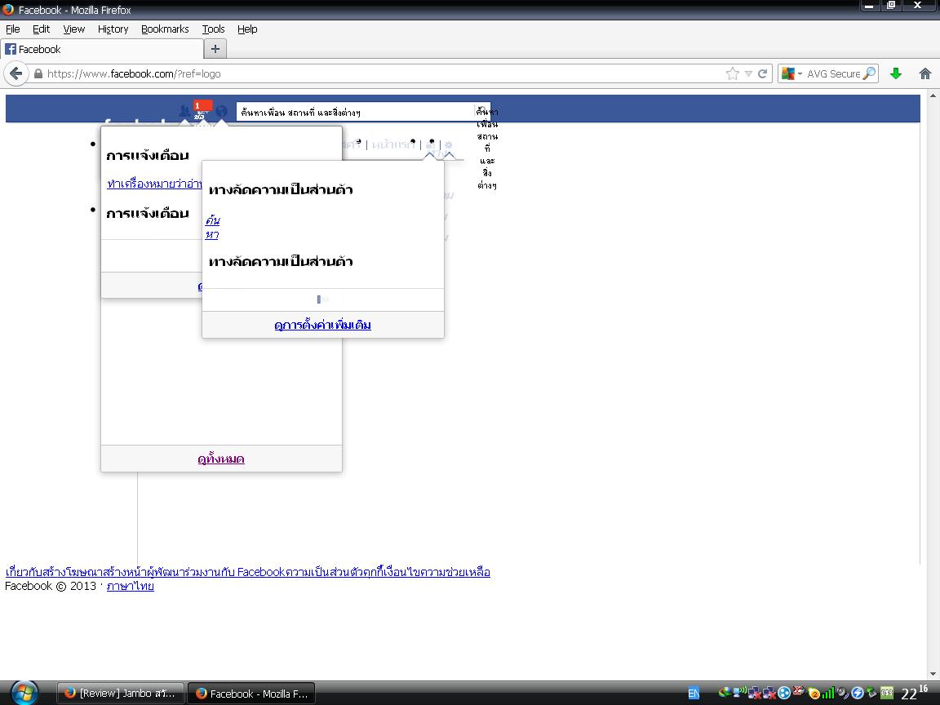
Task: Click the safely remove hardware tray icon
Action: pos(871,693)
